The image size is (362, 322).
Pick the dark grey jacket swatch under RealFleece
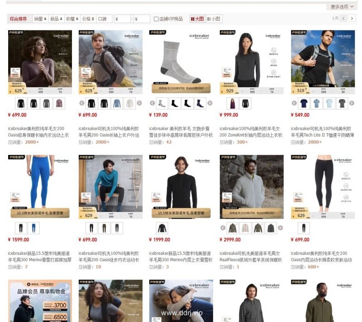[x=271, y=228]
